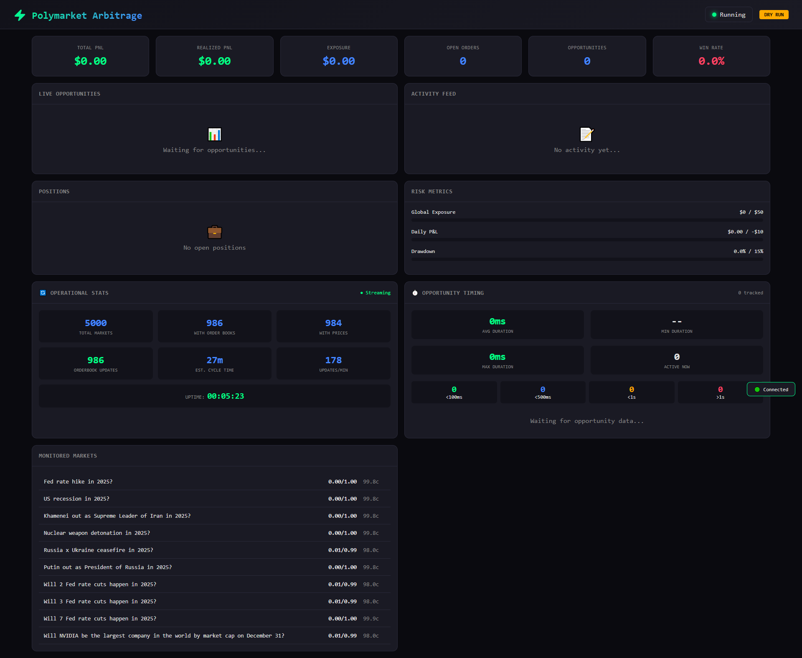
Task: Open 'Will 2 Fed rate cuts happen' market
Action: point(215,584)
